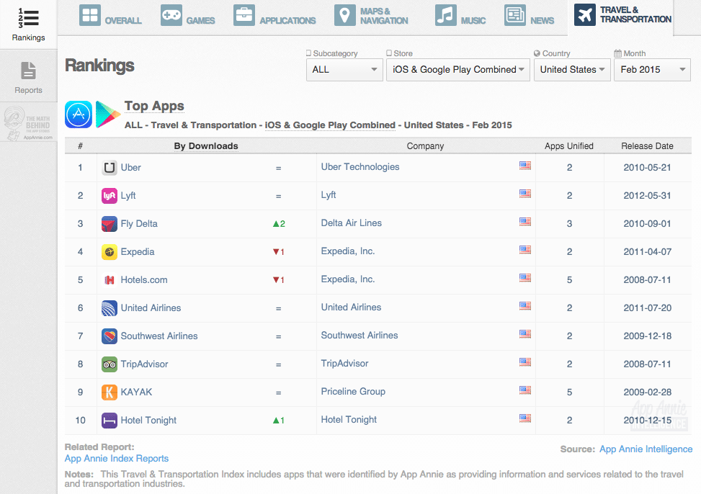Open App Annie Index Reports link
This screenshot has width=701, height=494.
117,459
